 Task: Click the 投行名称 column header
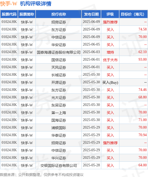tap(59, 14)
